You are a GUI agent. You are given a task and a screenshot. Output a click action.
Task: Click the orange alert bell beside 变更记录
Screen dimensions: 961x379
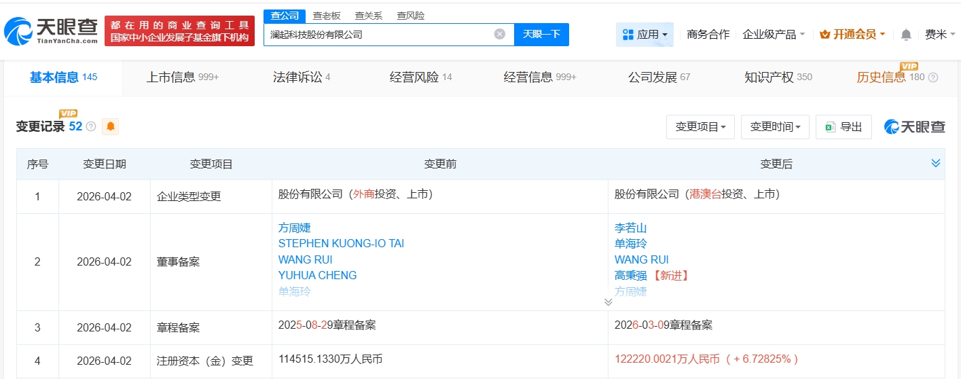click(x=110, y=126)
